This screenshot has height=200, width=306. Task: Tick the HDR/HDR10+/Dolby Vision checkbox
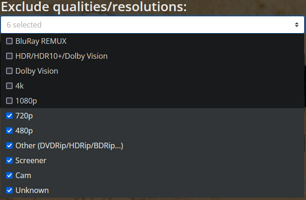coord(9,56)
